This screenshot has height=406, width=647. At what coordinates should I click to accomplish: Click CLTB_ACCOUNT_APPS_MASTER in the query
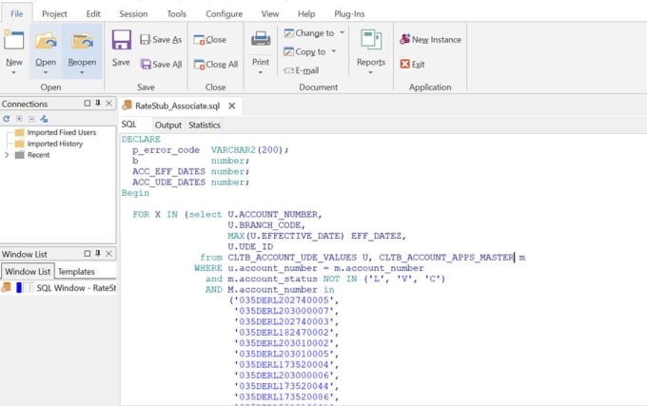point(446,258)
